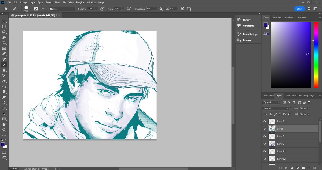Select the Move tool
Screen dimensions: 322x170
4,21
